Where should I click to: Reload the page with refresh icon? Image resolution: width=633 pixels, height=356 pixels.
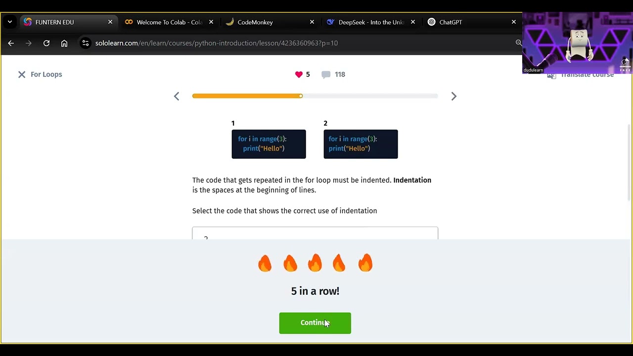[x=46, y=43]
